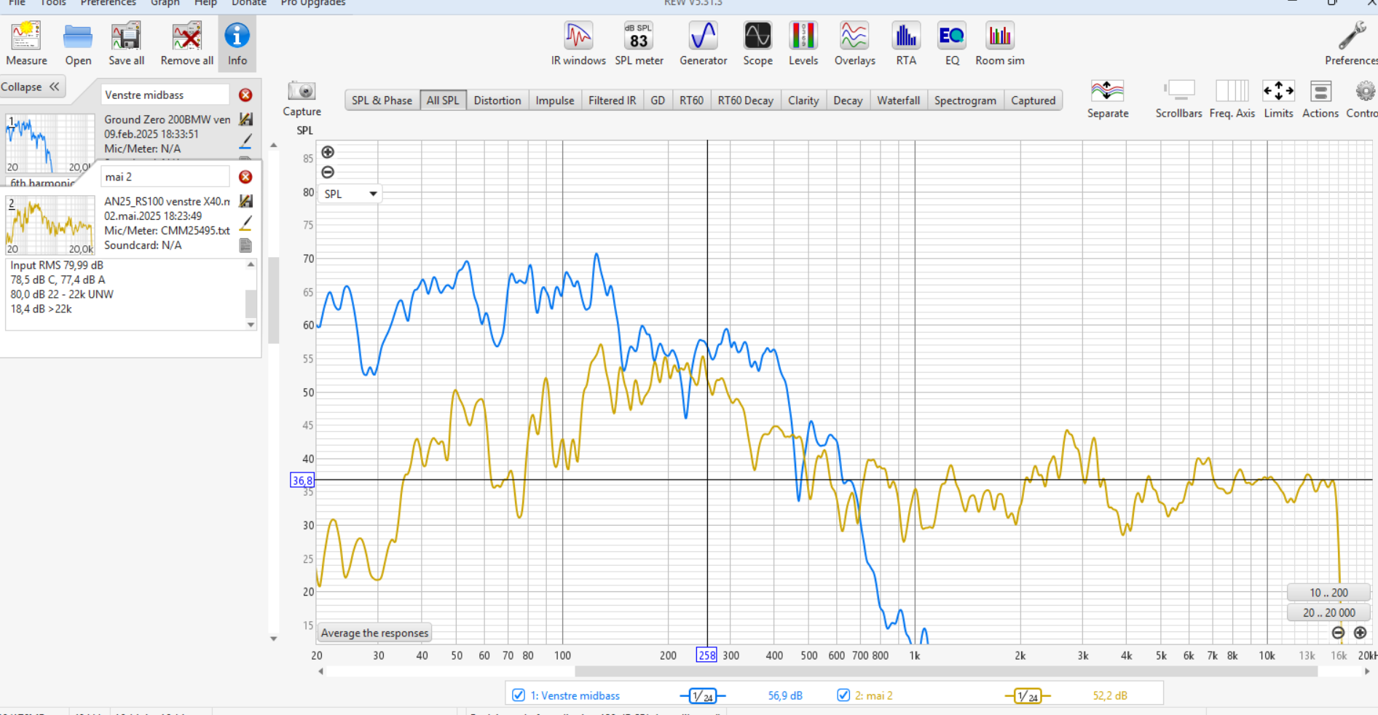Open Preferences wrench icon

[1353, 44]
